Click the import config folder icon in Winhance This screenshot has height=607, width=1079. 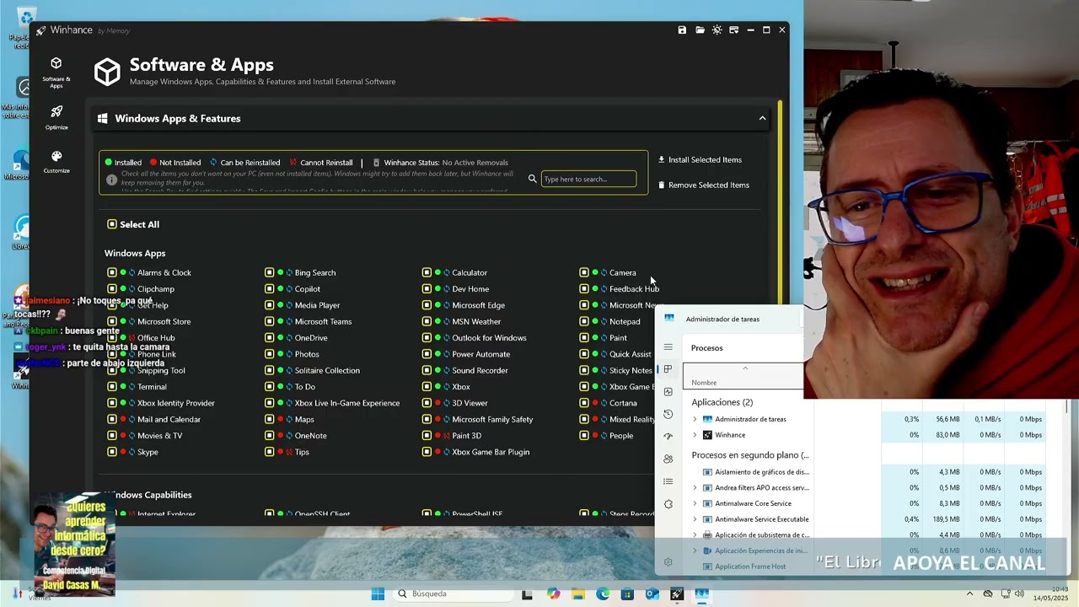(700, 30)
